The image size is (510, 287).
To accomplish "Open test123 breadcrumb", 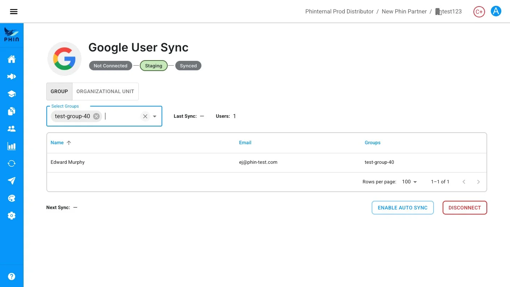I will (x=452, y=12).
